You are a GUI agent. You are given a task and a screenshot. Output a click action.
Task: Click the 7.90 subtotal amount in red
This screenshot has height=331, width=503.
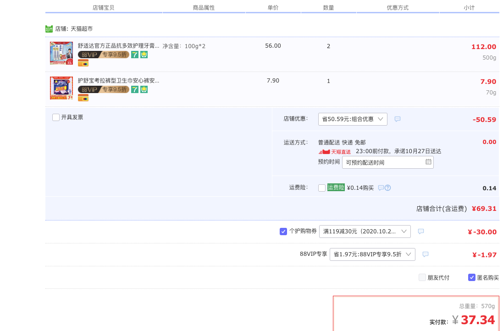pyautogui.click(x=488, y=82)
